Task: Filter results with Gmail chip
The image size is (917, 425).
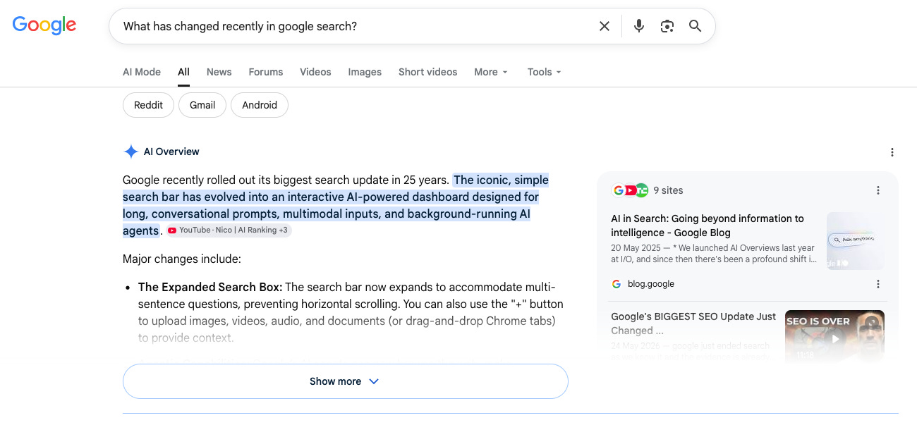Action: click(x=202, y=105)
